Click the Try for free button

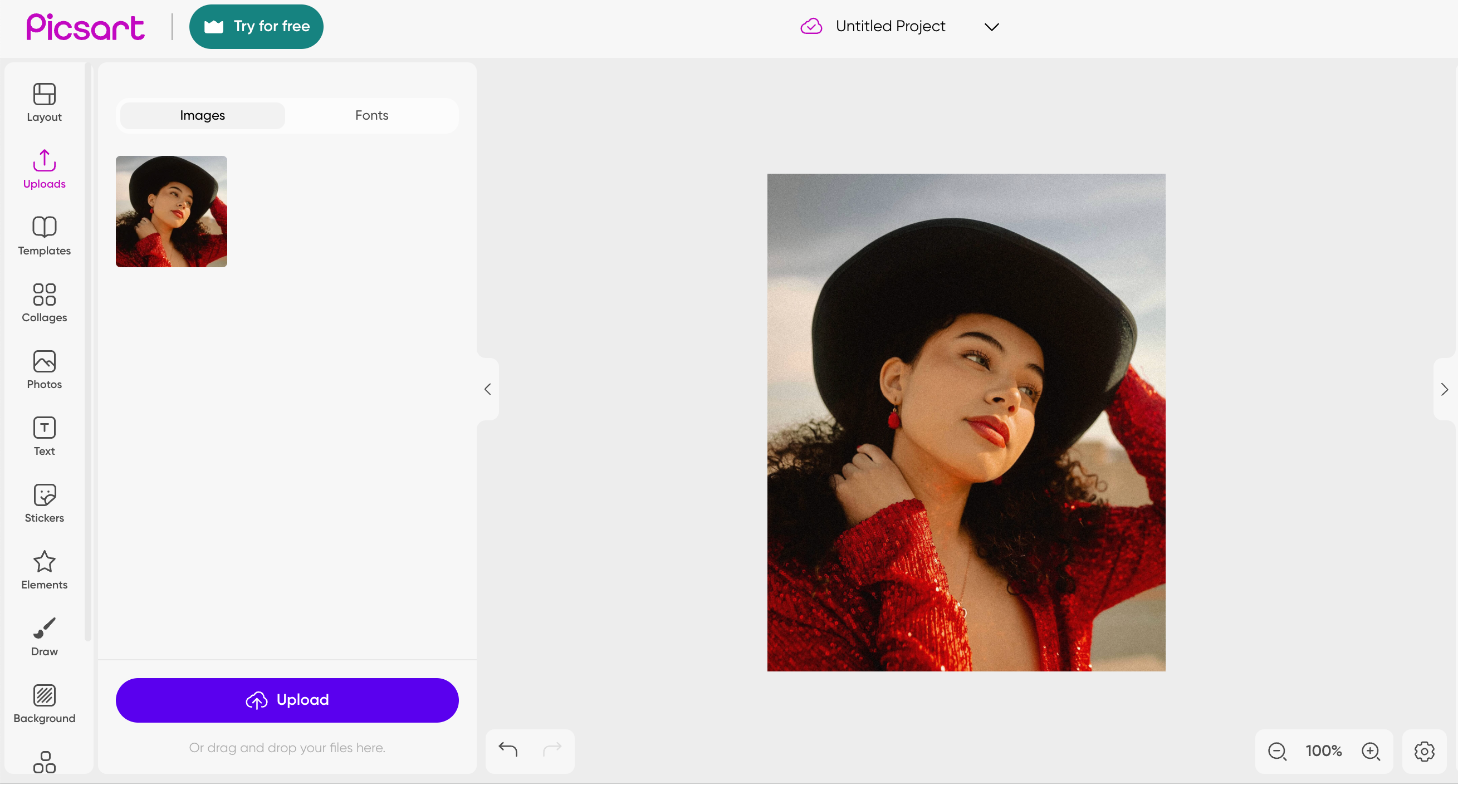[x=256, y=27]
